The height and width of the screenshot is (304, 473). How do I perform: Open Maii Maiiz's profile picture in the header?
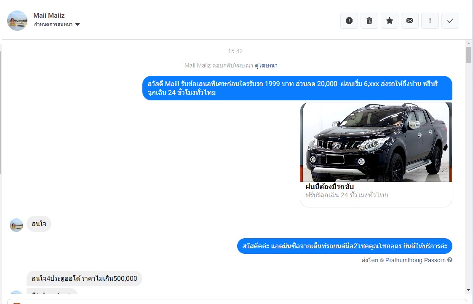(17, 21)
